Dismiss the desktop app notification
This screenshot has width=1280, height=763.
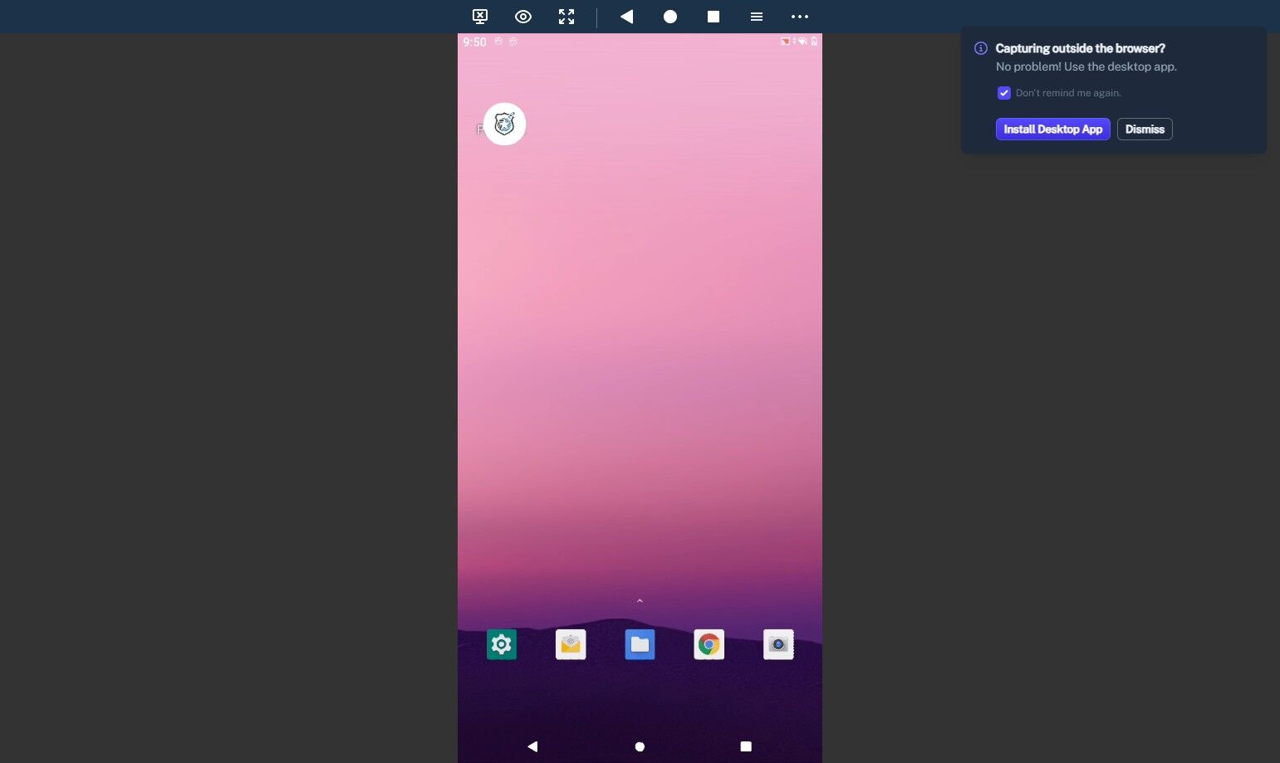click(x=1145, y=129)
